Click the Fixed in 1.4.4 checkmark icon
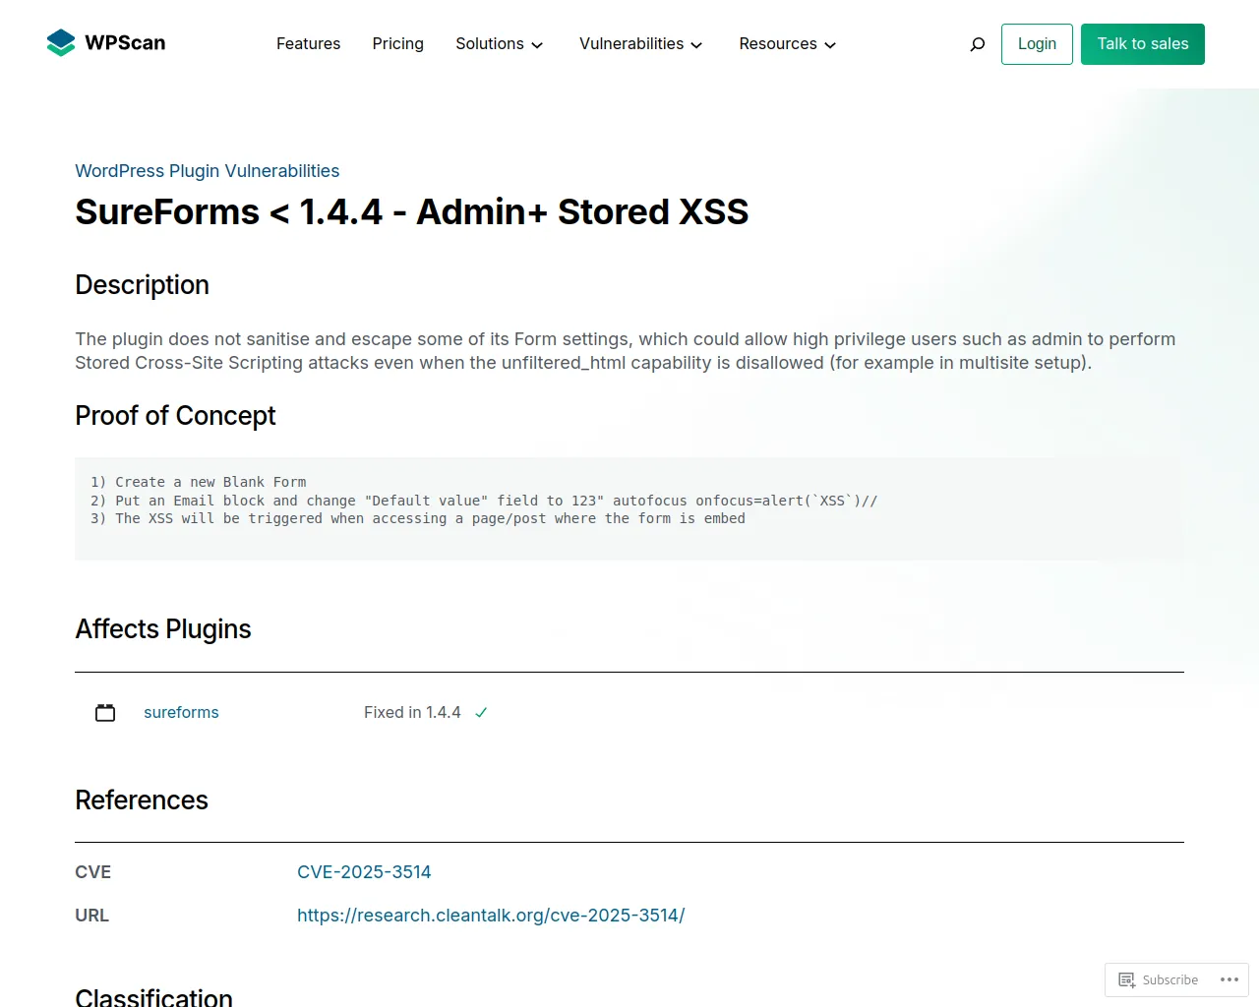Image resolution: width=1259 pixels, height=1007 pixels. click(x=481, y=713)
